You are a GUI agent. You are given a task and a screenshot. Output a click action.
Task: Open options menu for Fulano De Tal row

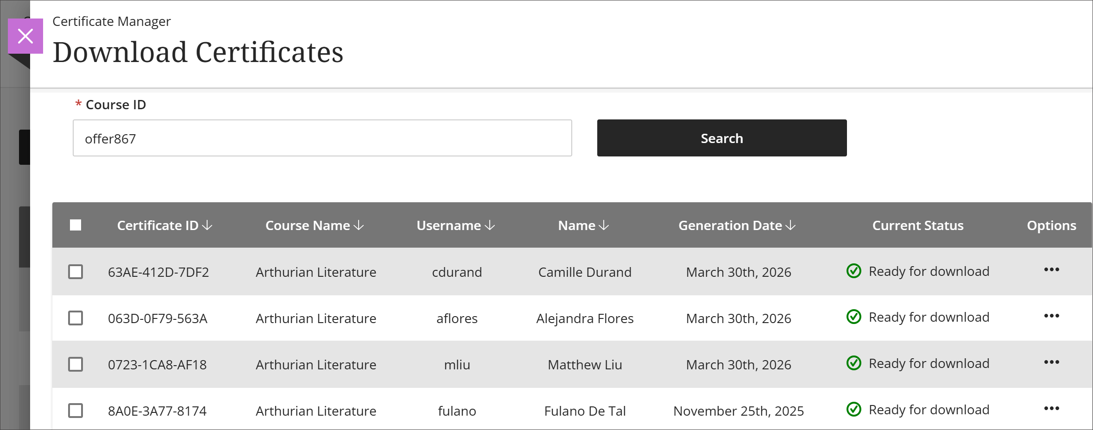(x=1052, y=408)
